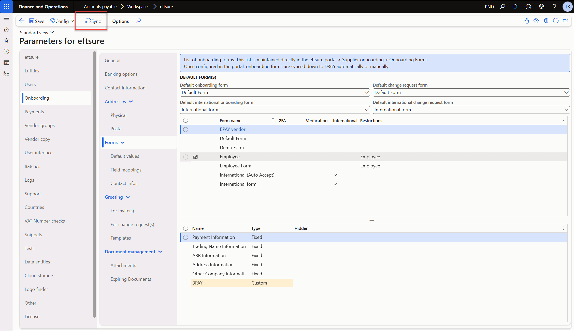Screen dimensions: 574x331
Task: Open the TR user account avatar
Action: point(567,7)
